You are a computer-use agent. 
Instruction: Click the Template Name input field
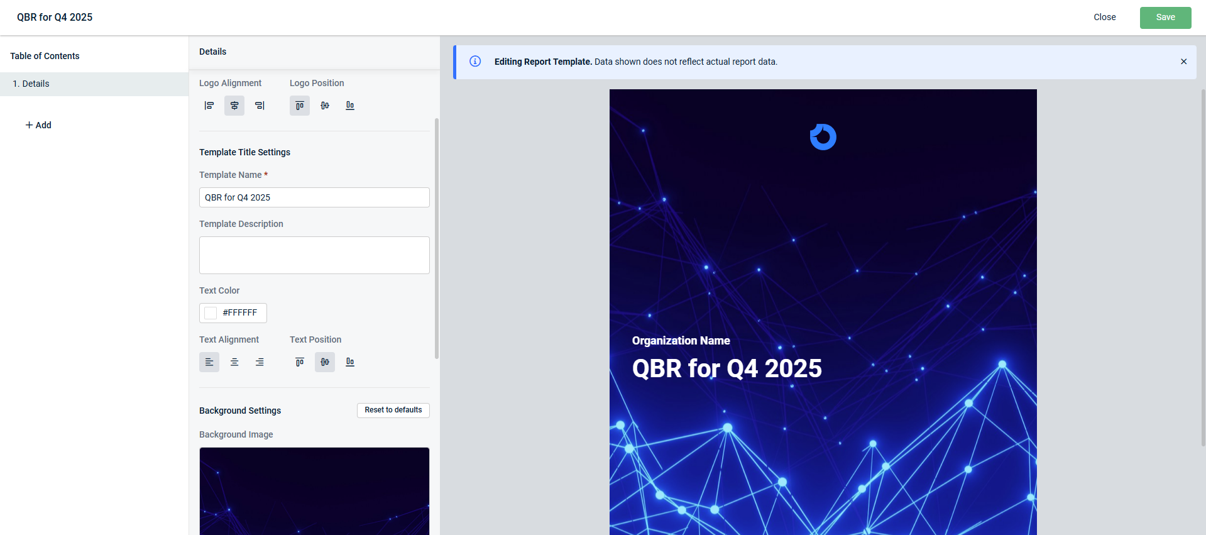[x=314, y=197]
